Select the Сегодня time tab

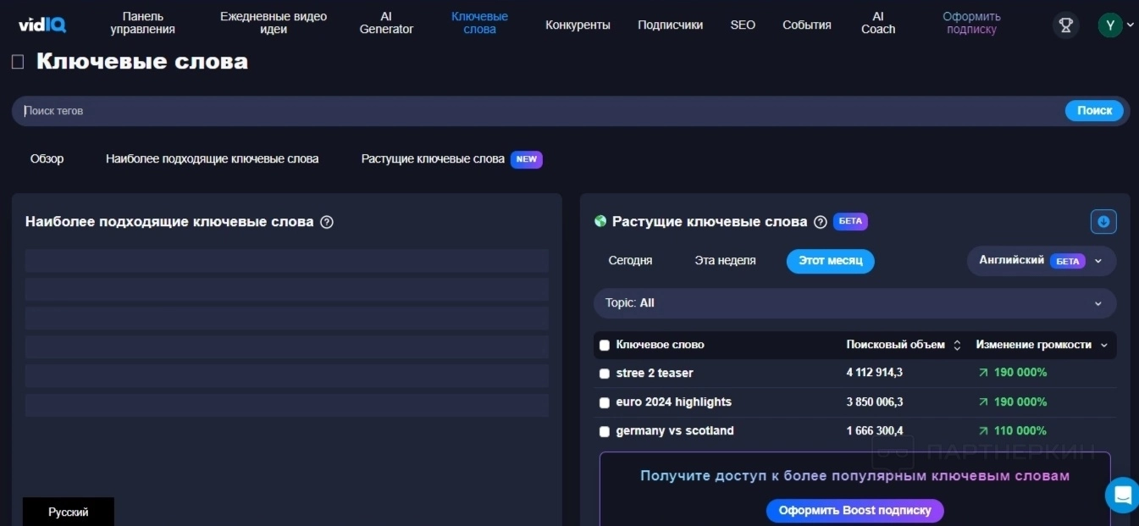pos(630,261)
